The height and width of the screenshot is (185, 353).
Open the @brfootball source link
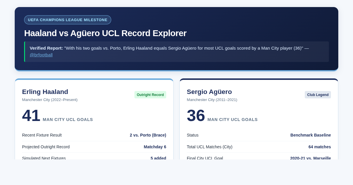(41, 55)
